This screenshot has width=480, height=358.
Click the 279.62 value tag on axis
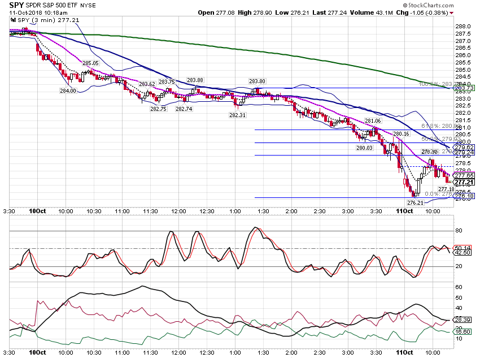pos(464,148)
